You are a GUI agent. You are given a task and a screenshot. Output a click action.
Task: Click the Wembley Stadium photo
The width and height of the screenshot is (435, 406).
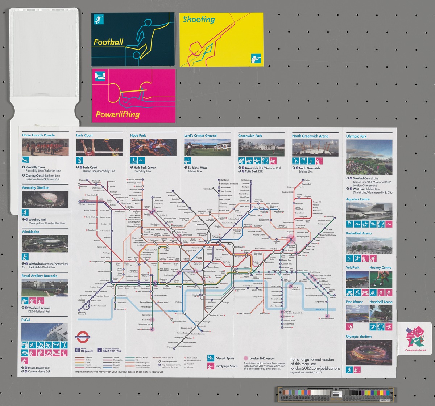click(45, 200)
